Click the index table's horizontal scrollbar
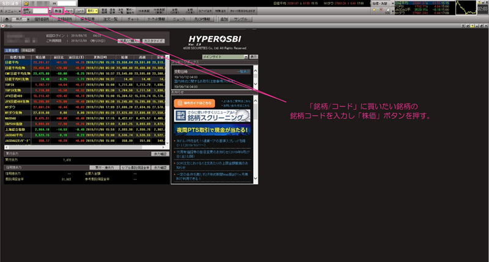Image resolution: width=489 pixels, height=262 pixels. [84, 147]
